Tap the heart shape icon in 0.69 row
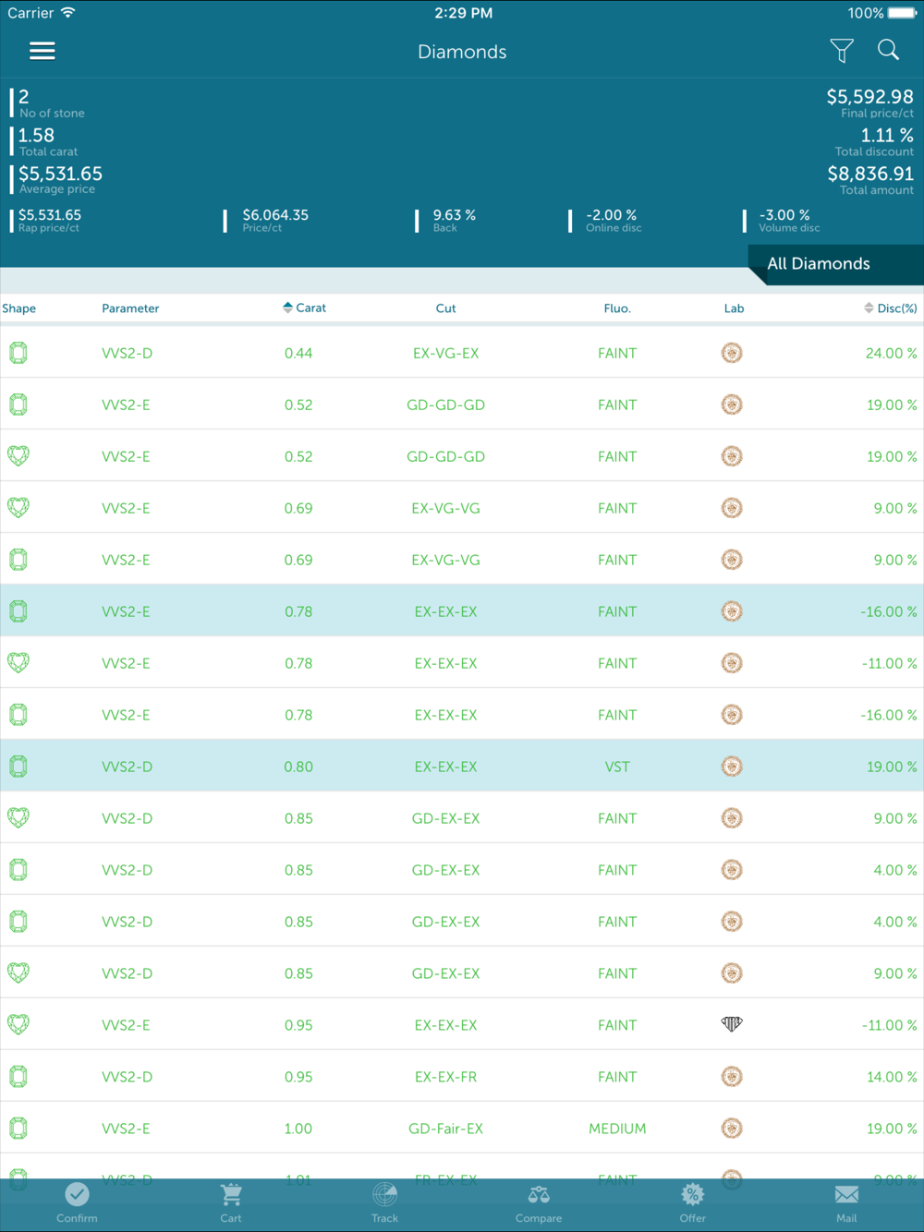924x1232 pixels. click(x=18, y=507)
